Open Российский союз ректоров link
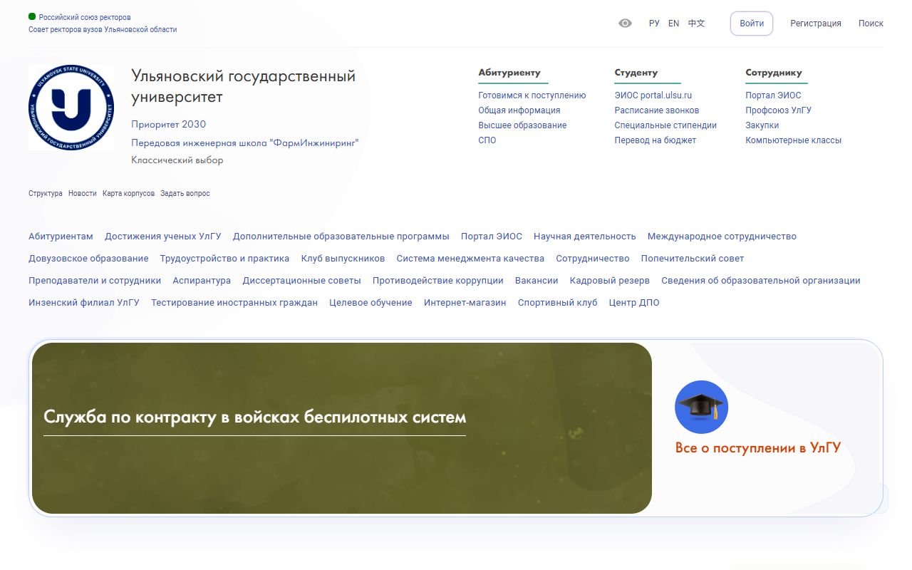The height and width of the screenshot is (570, 912). [85, 17]
